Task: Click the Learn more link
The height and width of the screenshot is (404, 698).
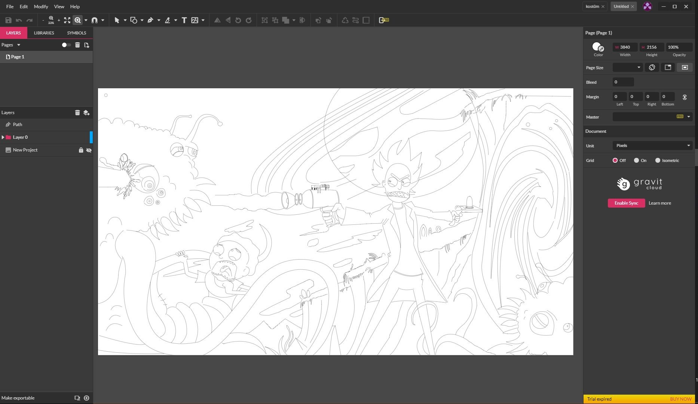Action: click(660, 203)
